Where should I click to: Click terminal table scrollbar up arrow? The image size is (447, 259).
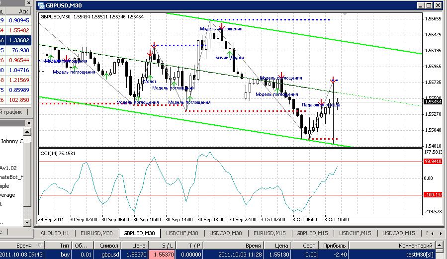coord(440,245)
